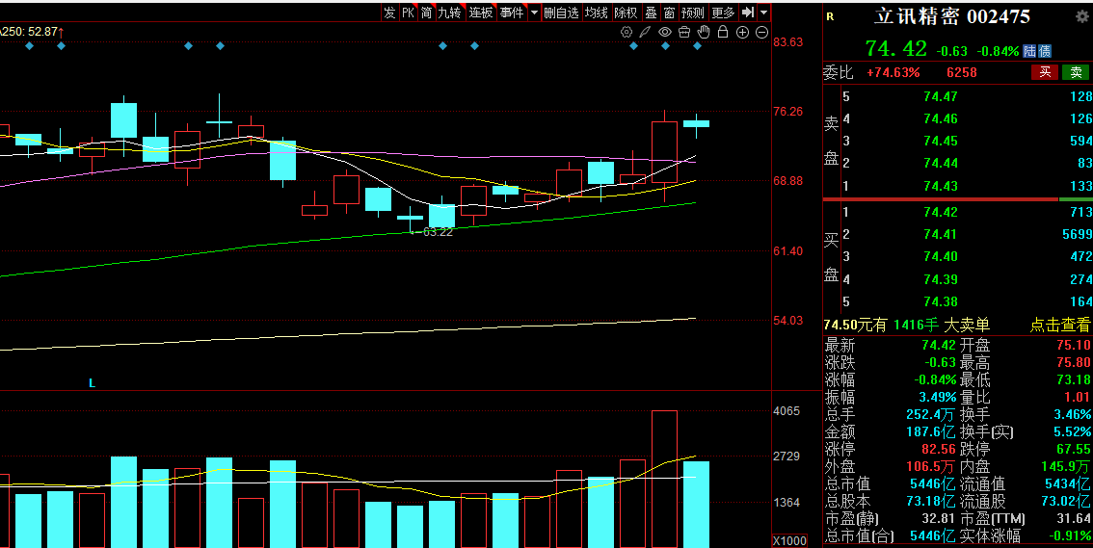Expand the rightmost toolbar dropdown arrow
This screenshot has height=548, width=1093.
pyautogui.click(x=764, y=13)
